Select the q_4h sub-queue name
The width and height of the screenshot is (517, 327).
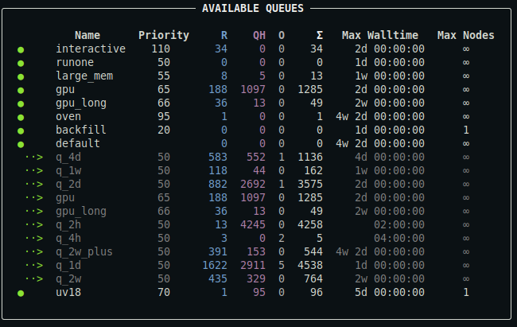pyautogui.click(x=68, y=238)
